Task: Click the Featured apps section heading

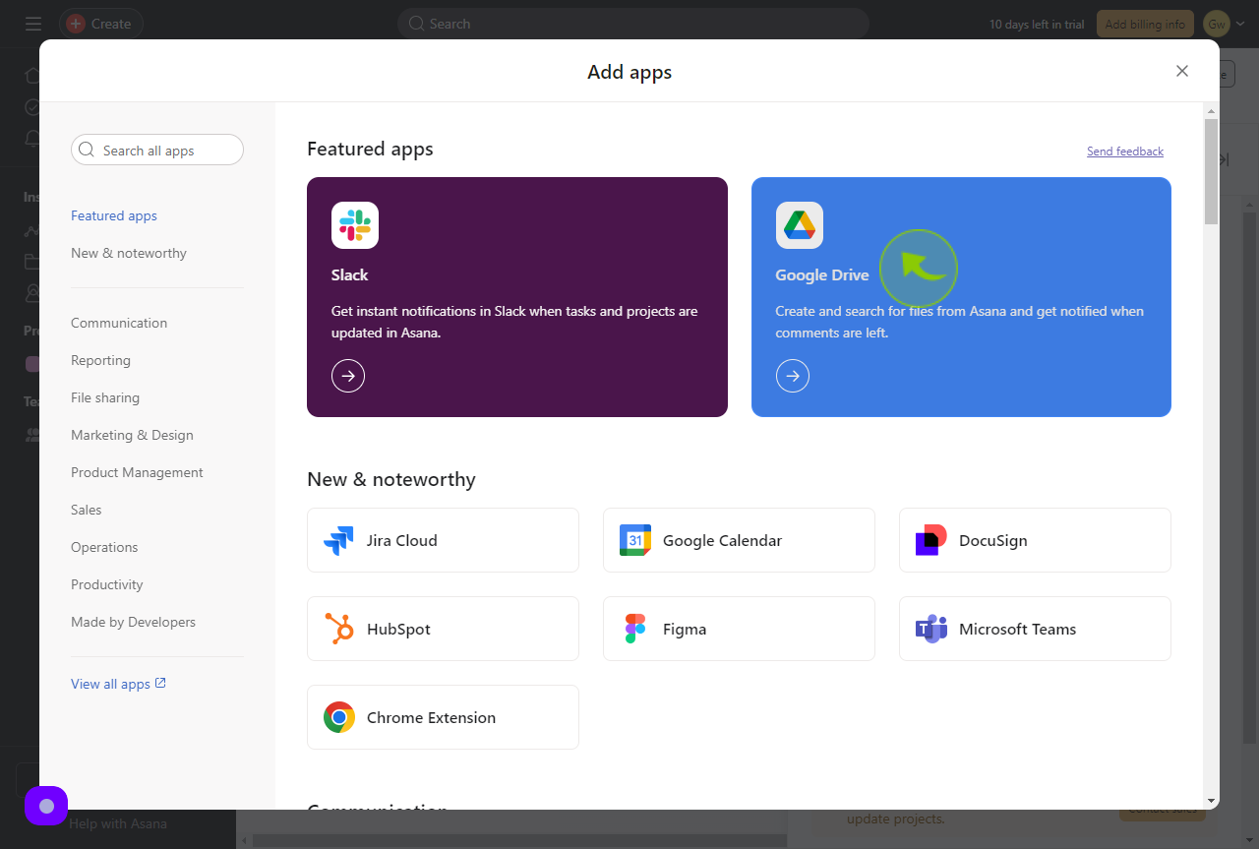Action: click(x=370, y=149)
